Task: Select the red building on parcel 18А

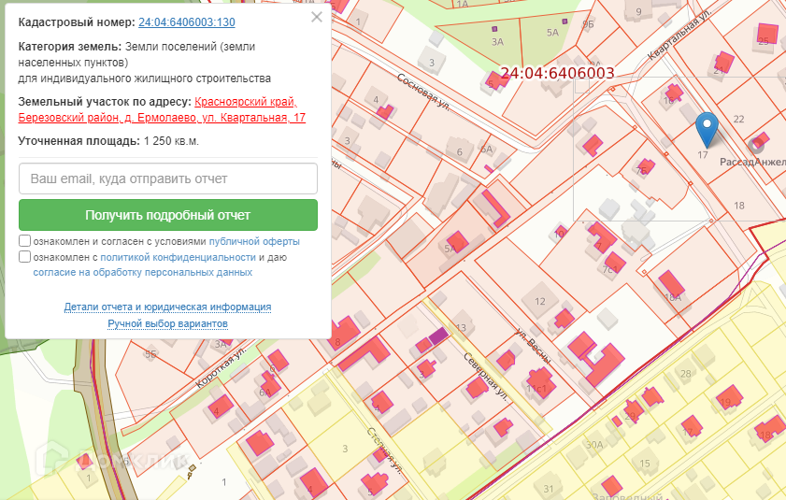Action: point(670,281)
